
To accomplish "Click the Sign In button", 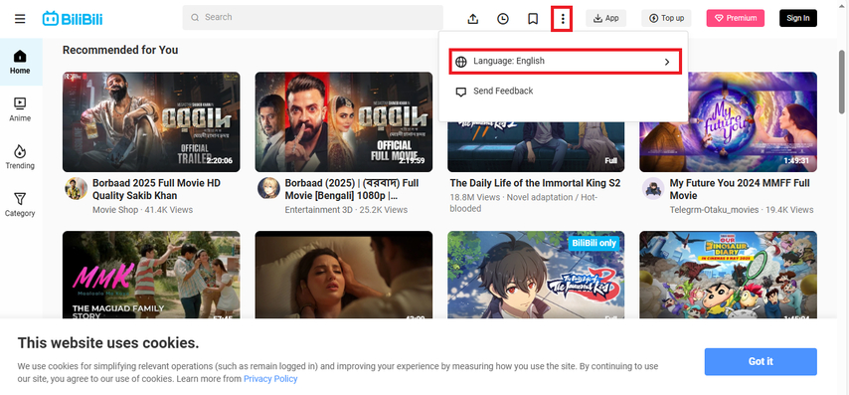I will tap(798, 18).
